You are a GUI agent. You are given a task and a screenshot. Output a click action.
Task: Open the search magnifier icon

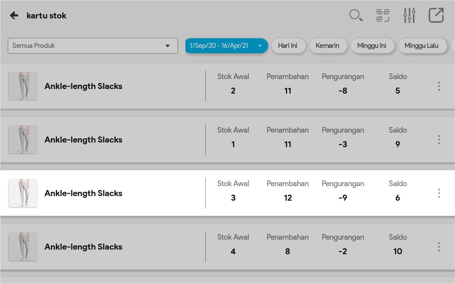click(x=356, y=16)
